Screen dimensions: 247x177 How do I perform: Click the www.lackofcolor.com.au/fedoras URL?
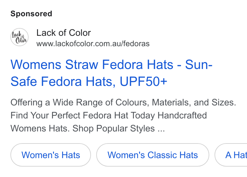click(x=93, y=44)
